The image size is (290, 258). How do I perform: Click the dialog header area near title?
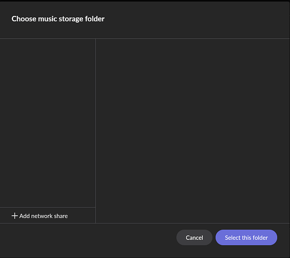click(x=145, y=20)
